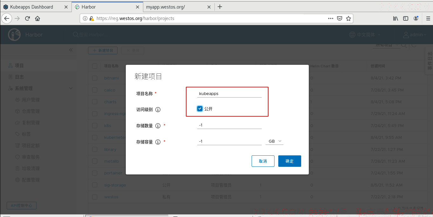Switch to the Harbor browser tab
433x217 pixels.
point(107,7)
